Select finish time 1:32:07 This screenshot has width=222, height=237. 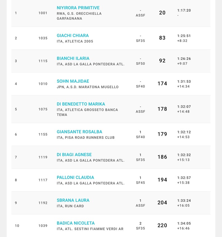(184, 106)
